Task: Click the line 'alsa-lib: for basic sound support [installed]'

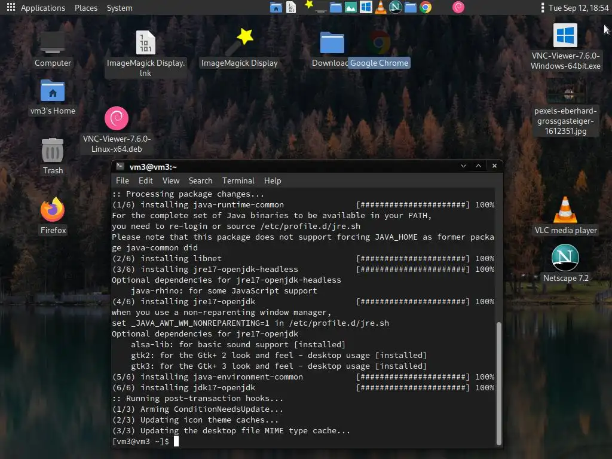Action: (238, 345)
